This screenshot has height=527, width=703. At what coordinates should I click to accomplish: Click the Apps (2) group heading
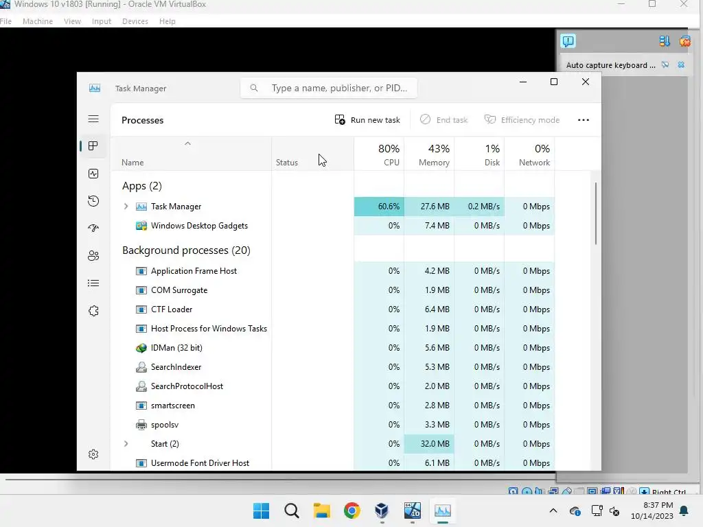pos(141,186)
